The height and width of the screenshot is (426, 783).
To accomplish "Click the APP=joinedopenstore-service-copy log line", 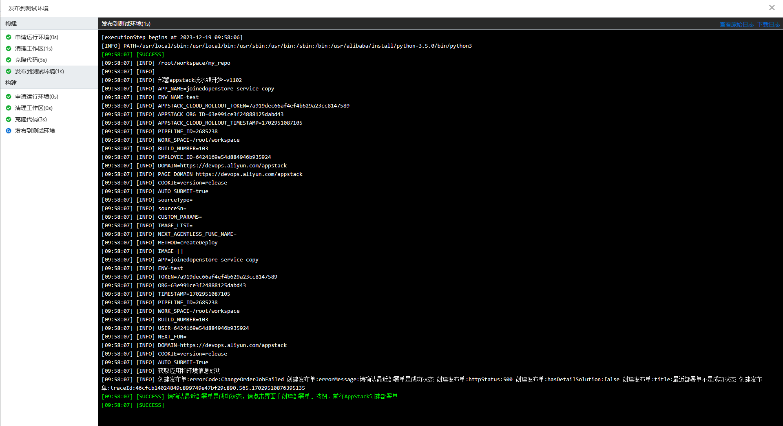I will tap(180, 259).
